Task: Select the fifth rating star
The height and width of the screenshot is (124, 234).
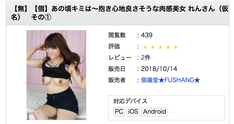Action: pos(176,47)
